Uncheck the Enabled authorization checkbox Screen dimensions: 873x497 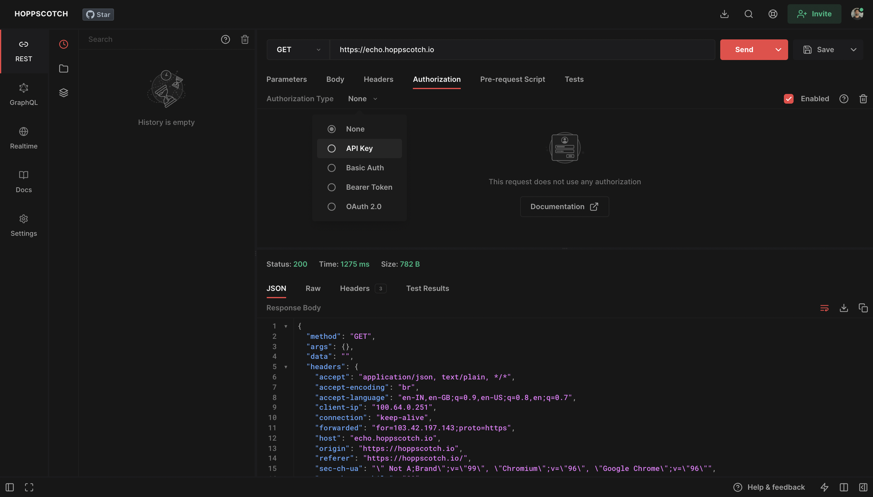click(788, 99)
